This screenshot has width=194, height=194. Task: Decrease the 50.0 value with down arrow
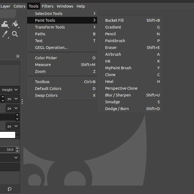(x=17, y=151)
